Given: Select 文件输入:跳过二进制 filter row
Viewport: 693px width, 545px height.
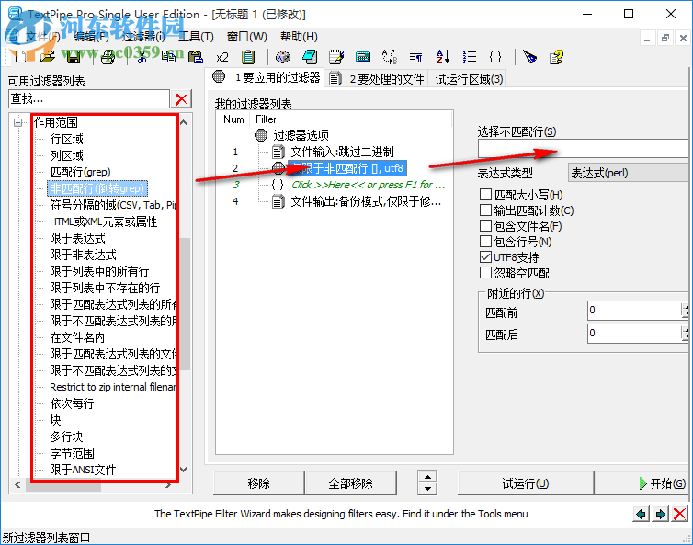Looking at the screenshot, I should 342,152.
